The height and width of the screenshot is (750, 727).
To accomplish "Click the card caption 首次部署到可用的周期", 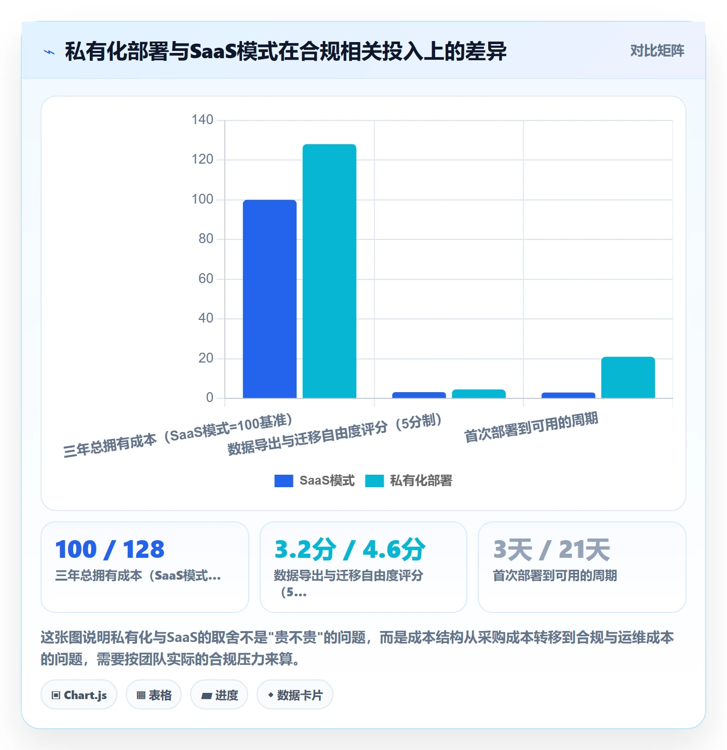I will 555,575.
